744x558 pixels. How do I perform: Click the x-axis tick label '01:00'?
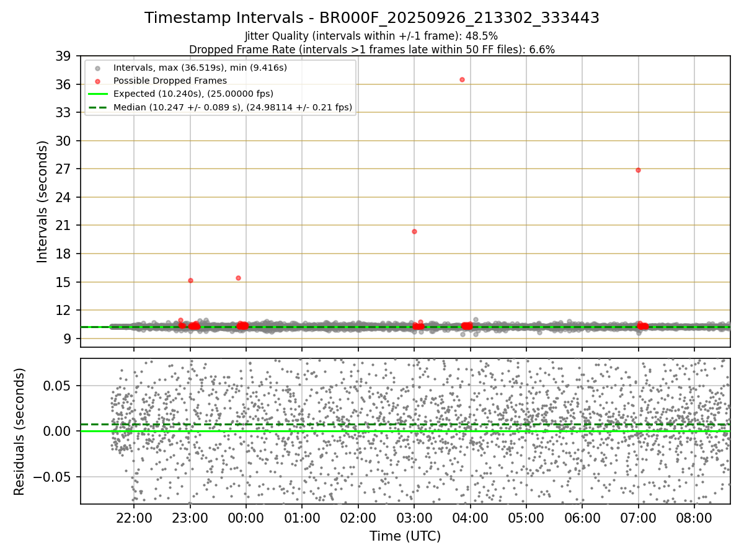point(302,518)
